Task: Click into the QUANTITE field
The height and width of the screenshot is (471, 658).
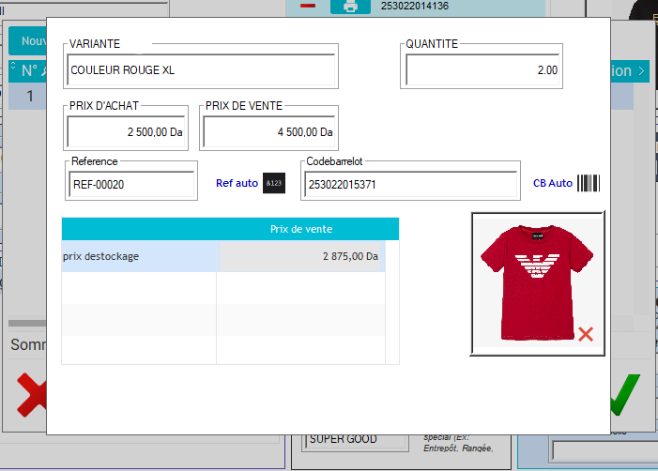Action: pos(482,69)
